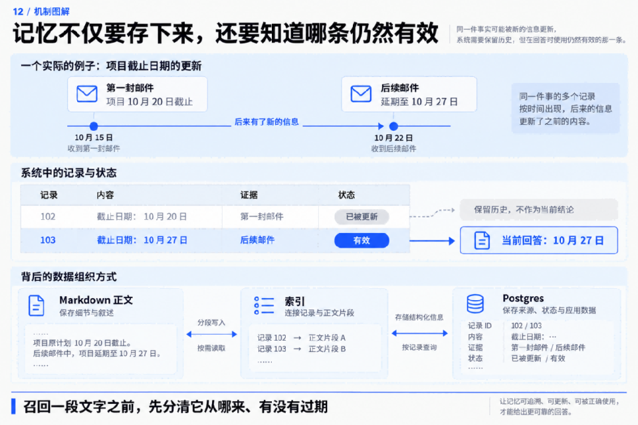Click the Postgres field label 记录 ID

tap(480, 326)
